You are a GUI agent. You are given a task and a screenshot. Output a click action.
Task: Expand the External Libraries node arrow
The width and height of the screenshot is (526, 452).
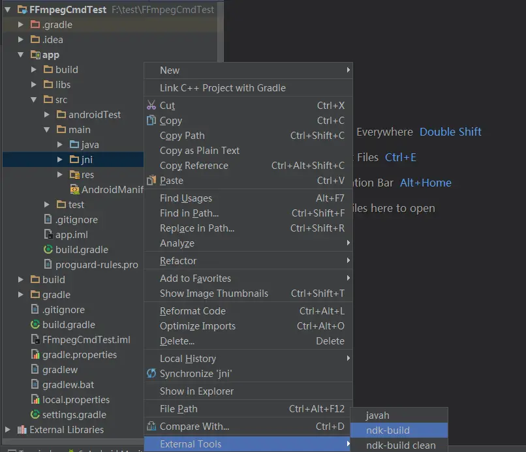[7, 430]
